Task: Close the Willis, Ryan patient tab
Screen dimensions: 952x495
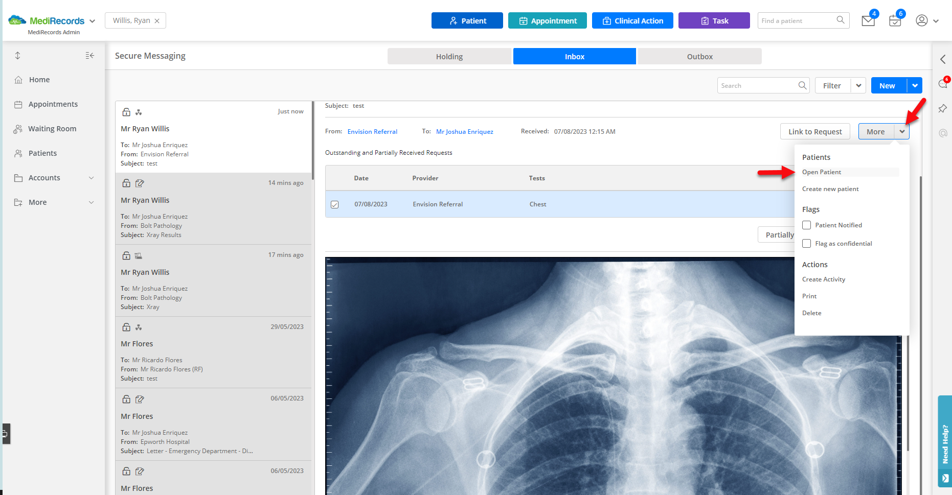Action: tap(157, 21)
